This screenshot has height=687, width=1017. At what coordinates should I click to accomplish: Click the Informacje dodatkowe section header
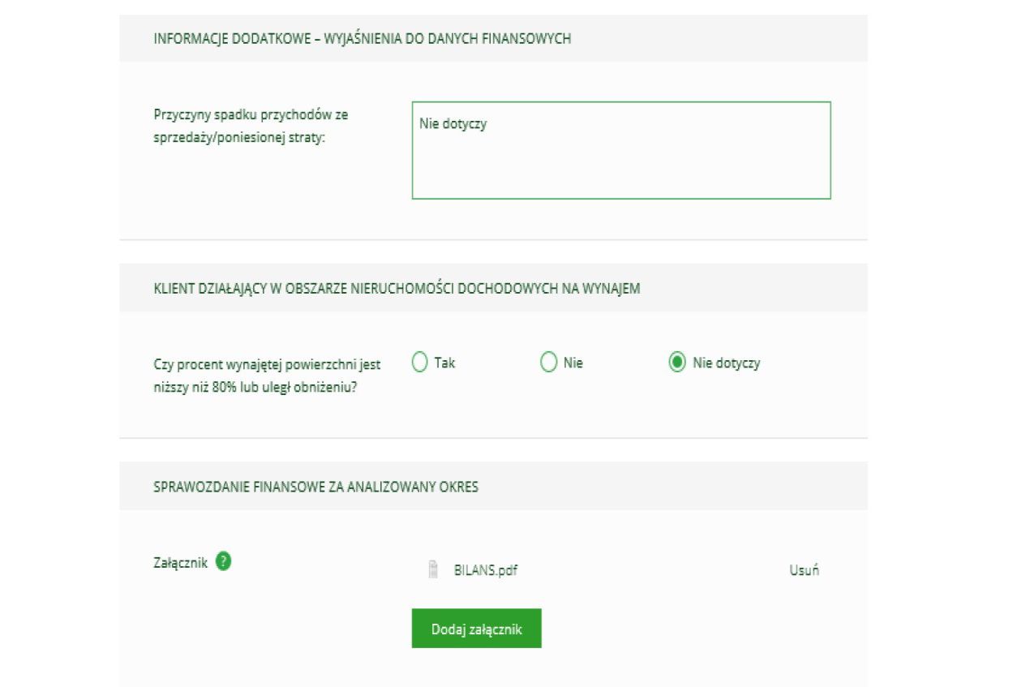(362, 38)
